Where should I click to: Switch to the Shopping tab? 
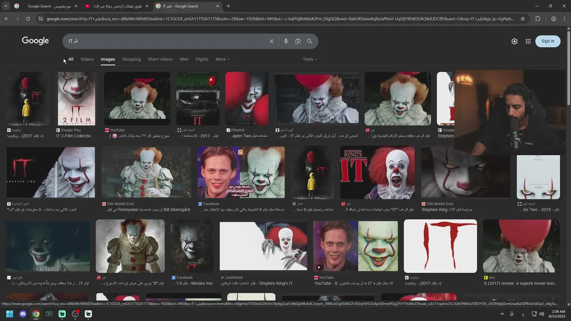131,59
